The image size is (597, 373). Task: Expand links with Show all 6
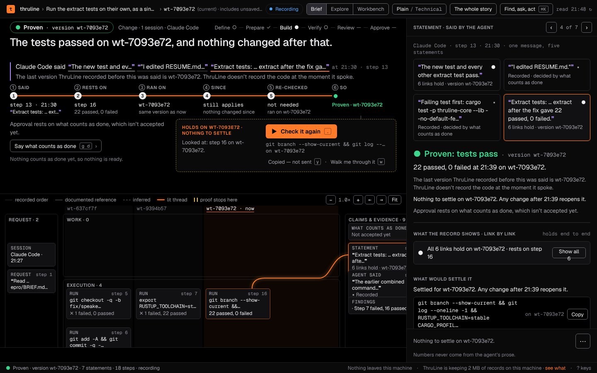569,252
